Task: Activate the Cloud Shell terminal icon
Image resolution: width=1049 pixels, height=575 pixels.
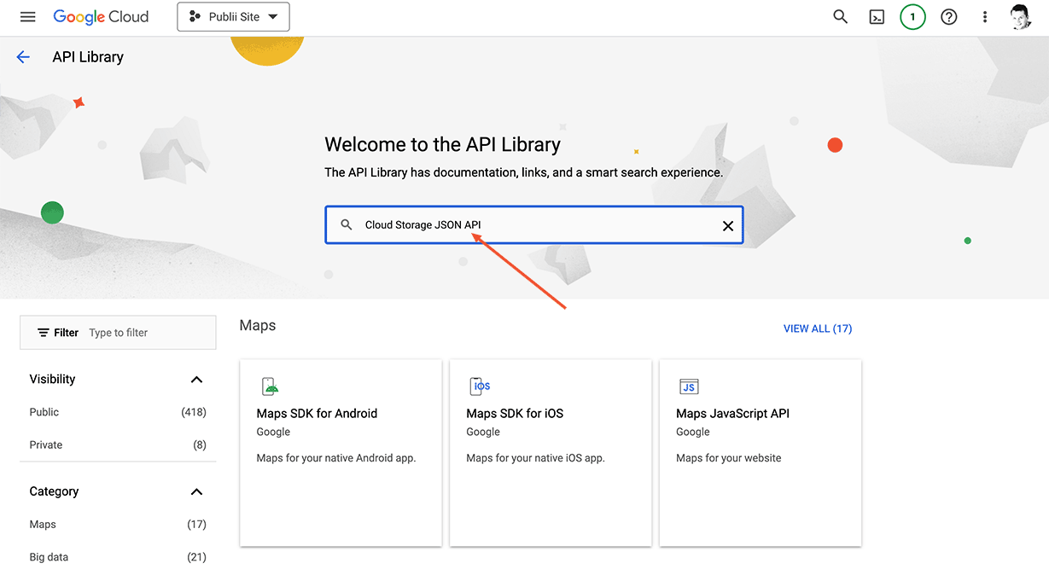Action: (x=877, y=16)
